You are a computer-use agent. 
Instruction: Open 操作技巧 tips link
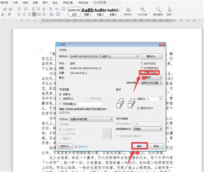tap(83, 147)
